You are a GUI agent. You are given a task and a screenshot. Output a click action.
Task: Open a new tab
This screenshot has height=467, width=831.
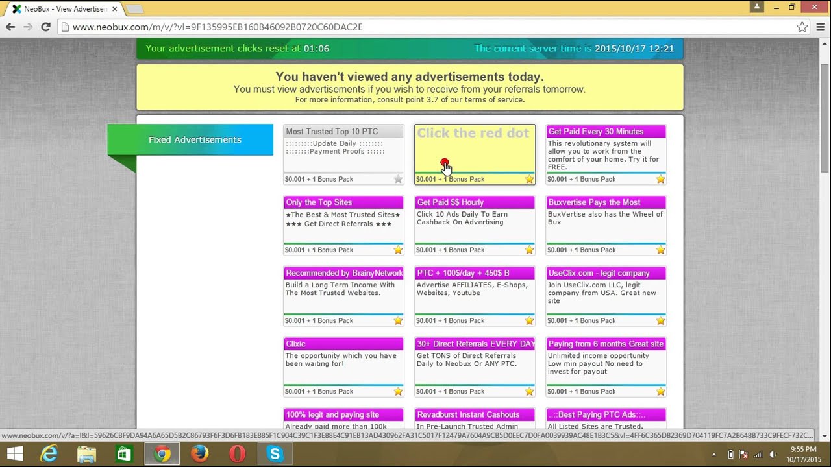point(134,9)
